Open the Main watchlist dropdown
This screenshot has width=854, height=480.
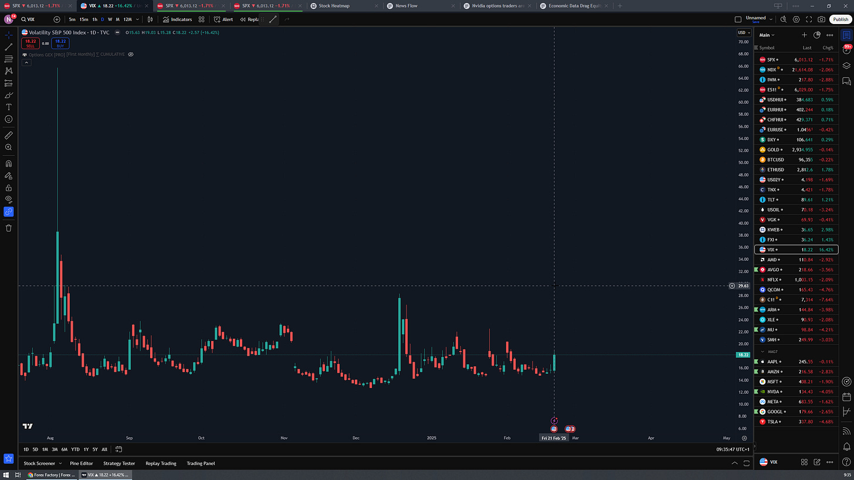[767, 35]
